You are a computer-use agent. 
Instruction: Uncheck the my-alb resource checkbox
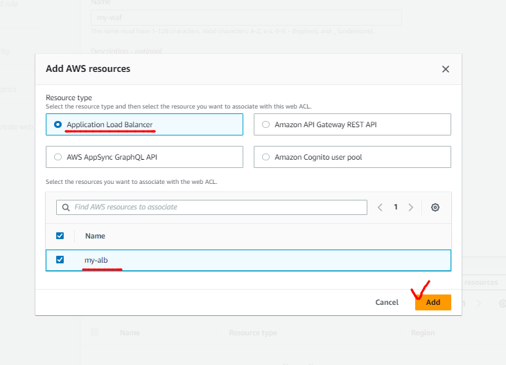pos(60,260)
